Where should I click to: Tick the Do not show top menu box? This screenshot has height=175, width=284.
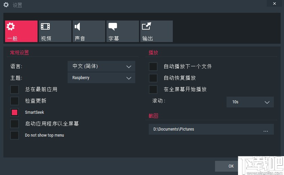15,135
